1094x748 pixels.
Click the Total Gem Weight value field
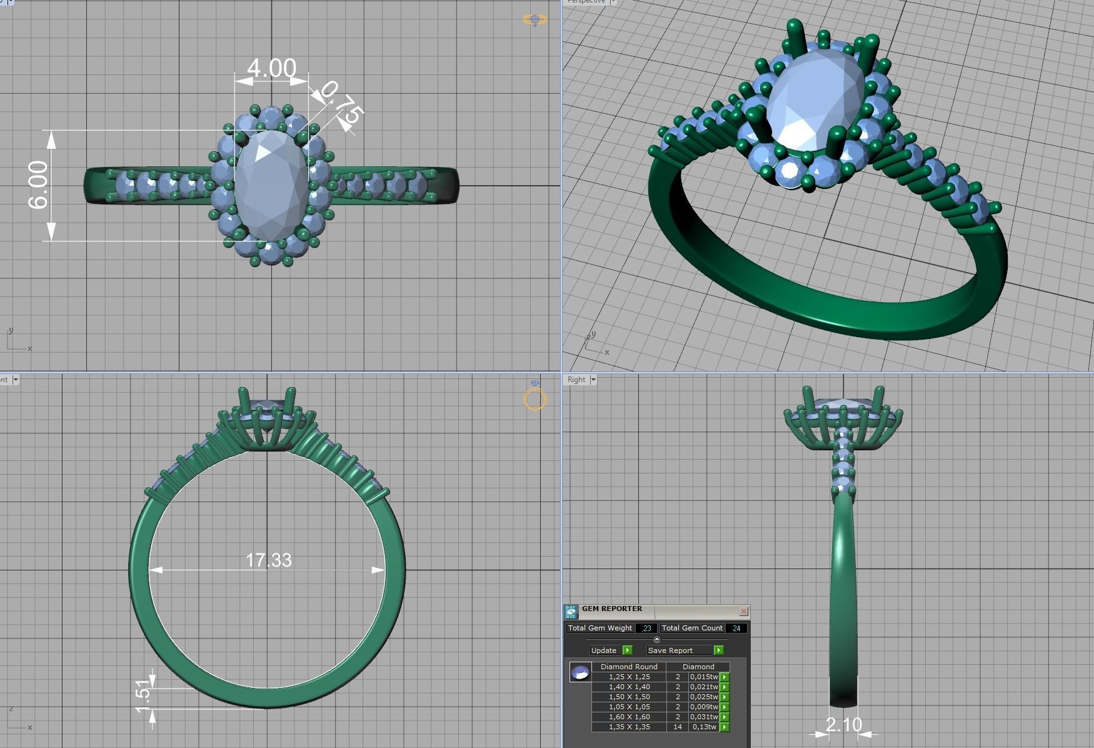coord(646,628)
